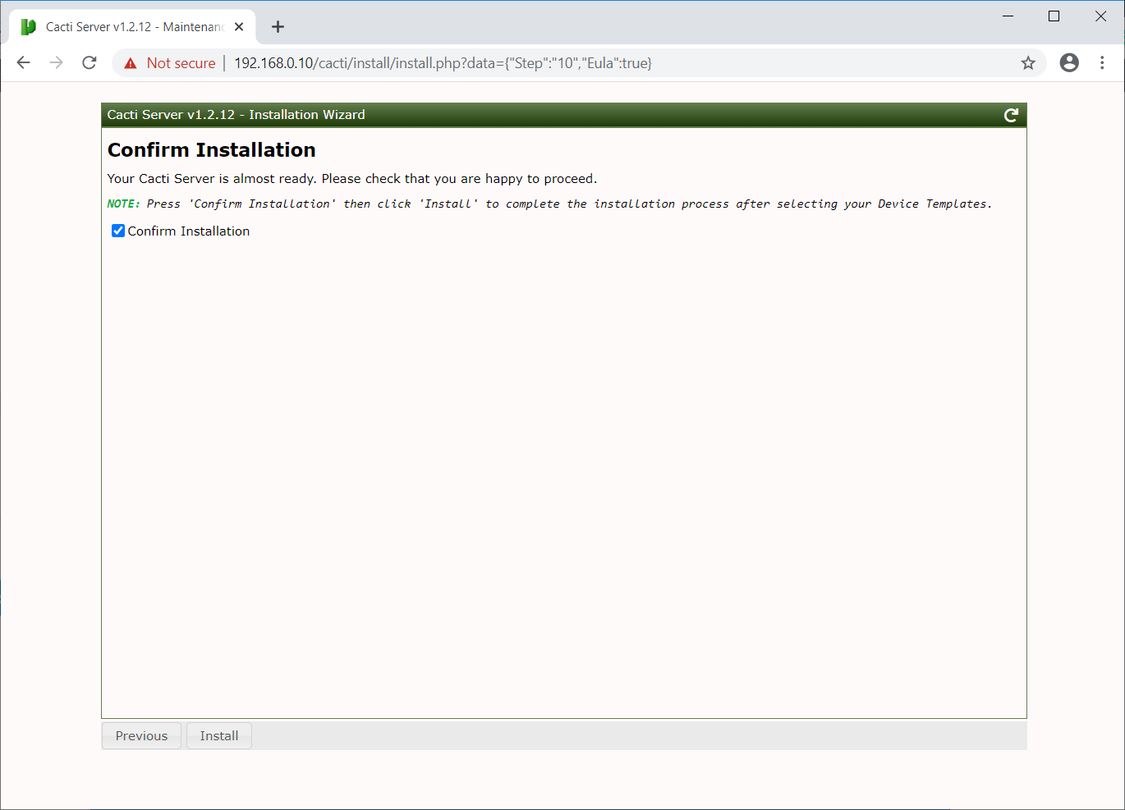The width and height of the screenshot is (1125, 810).
Task: Show site info via 'Not secure' label
Action: tap(170, 63)
